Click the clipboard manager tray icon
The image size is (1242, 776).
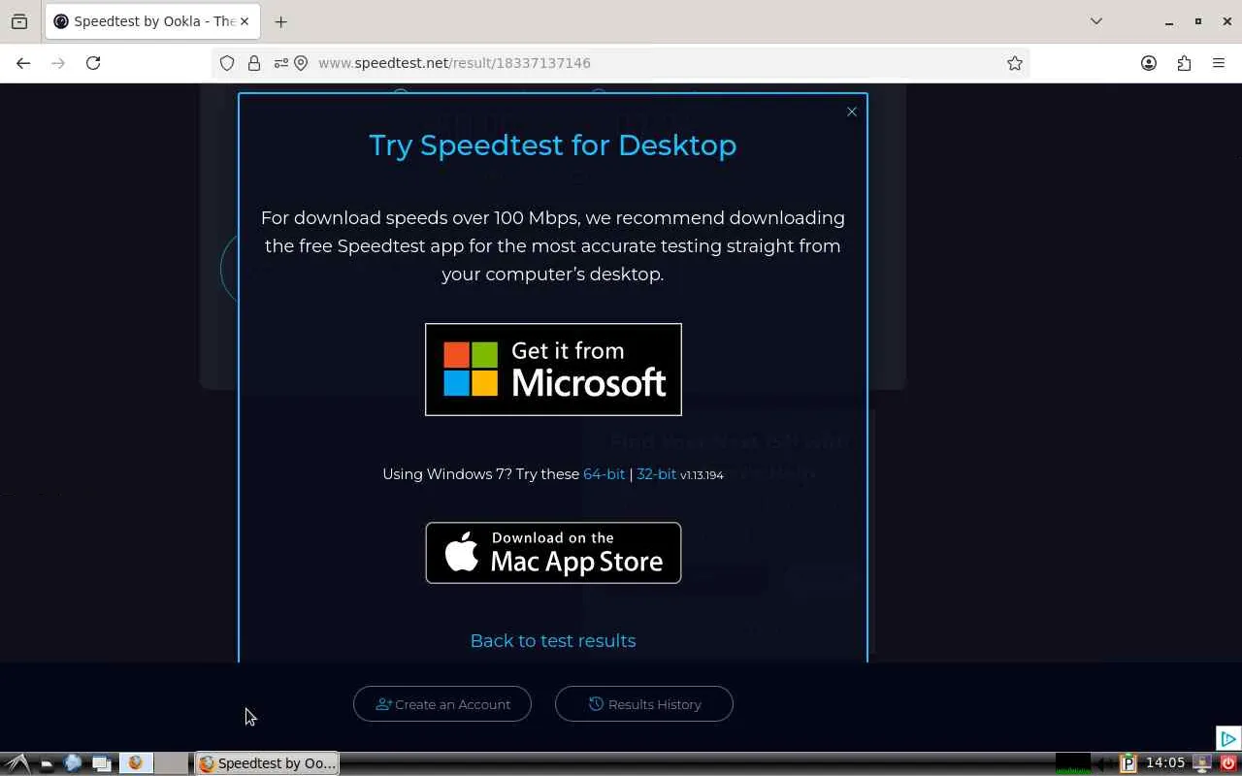1128,763
